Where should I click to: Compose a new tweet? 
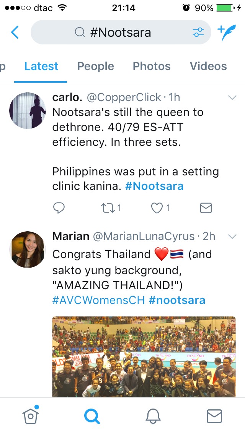point(226,33)
